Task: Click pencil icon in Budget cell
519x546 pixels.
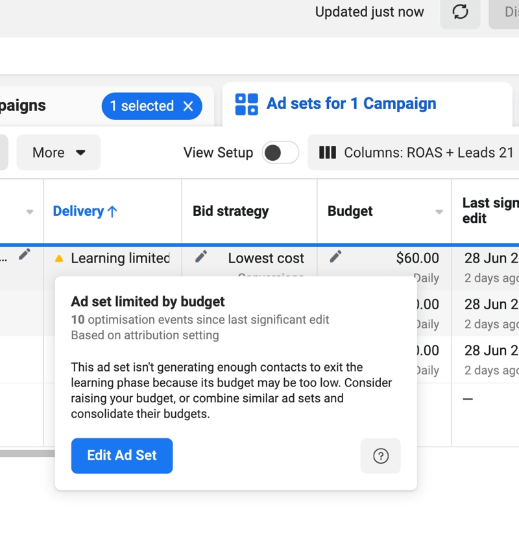Action: [x=335, y=257]
